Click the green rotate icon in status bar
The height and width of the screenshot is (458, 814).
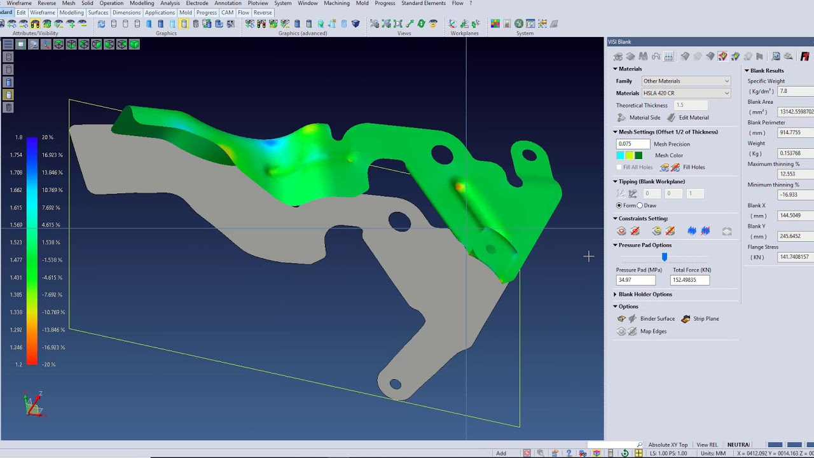(x=624, y=453)
